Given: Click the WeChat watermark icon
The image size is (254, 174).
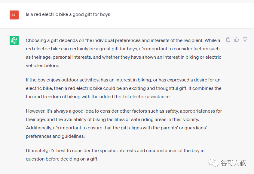Looking at the screenshot, I should pyautogui.click(x=213, y=163).
